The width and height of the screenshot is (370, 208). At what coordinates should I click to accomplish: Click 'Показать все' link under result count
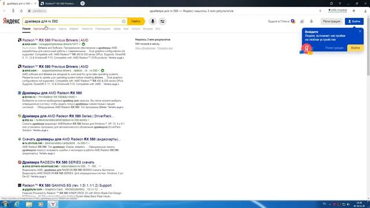click(x=165, y=48)
